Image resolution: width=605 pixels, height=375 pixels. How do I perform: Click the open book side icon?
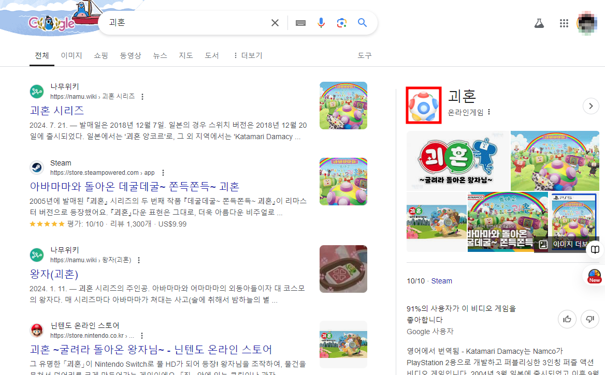point(595,249)
